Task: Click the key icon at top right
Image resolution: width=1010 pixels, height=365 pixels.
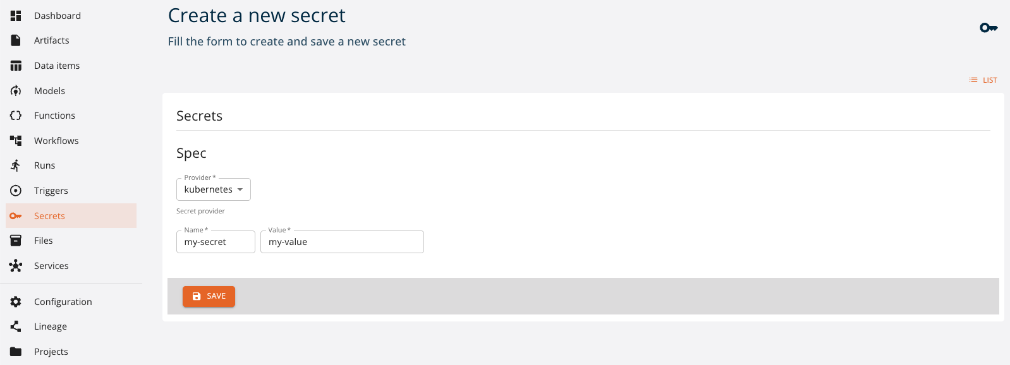Action: (989, 27)
